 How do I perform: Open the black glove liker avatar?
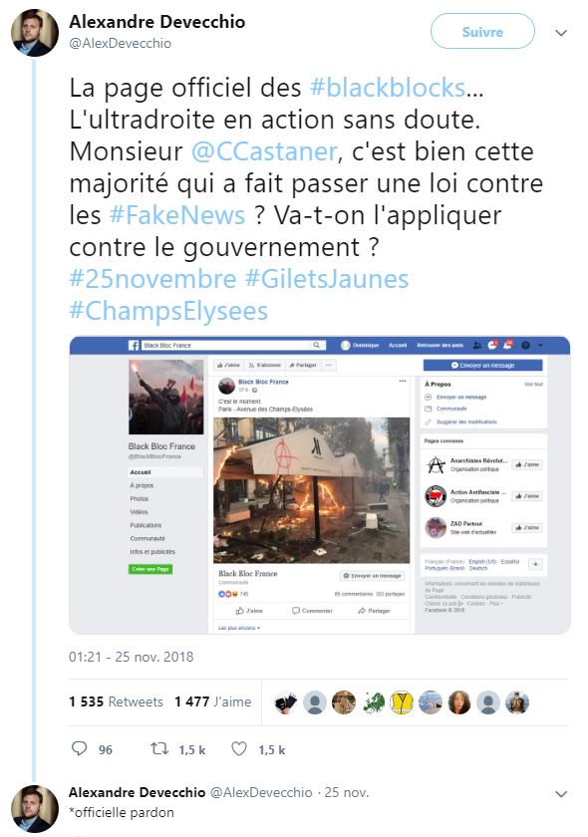coord(286,702)
